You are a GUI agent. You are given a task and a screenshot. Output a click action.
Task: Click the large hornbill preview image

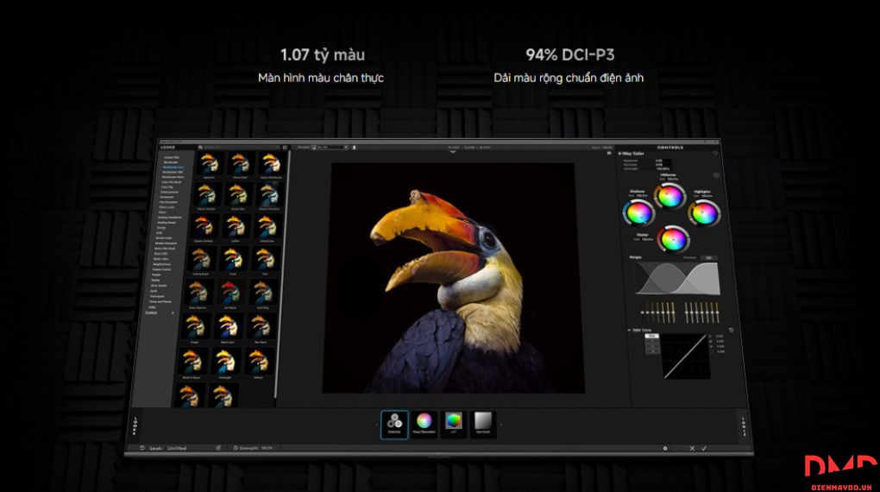coord(454,278)
